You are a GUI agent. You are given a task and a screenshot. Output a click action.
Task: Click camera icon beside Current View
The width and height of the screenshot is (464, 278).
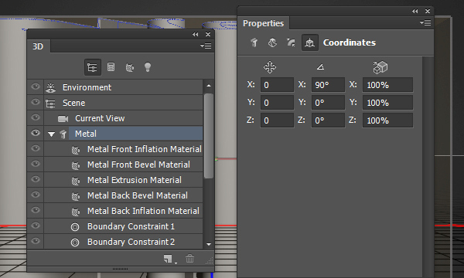click(63, 119)
